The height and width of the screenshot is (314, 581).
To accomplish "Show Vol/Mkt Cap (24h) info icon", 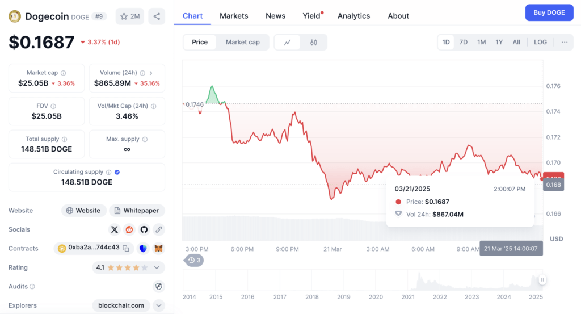I will 153,106.
